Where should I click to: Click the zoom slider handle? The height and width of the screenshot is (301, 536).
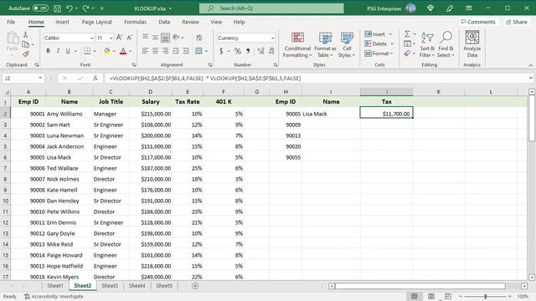[x=485, y=296]
